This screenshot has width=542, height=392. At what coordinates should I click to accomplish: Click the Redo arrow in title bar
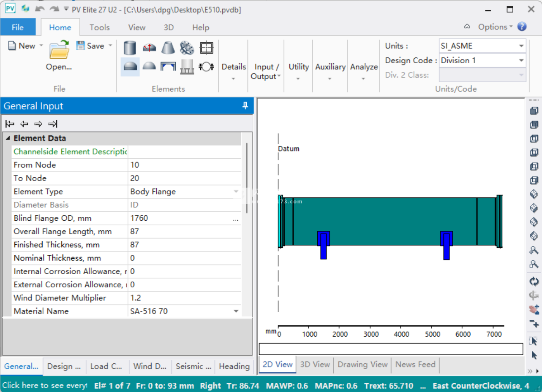click(54, 9)
